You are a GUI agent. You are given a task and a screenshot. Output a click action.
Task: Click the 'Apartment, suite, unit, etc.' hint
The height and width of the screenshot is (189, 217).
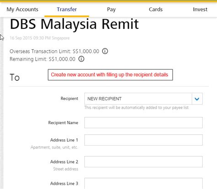(54, 147)
